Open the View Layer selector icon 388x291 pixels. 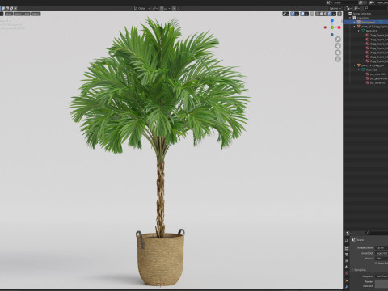[372, 2]
